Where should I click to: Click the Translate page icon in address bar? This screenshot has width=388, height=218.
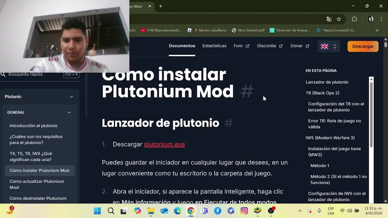pos(329,19)
